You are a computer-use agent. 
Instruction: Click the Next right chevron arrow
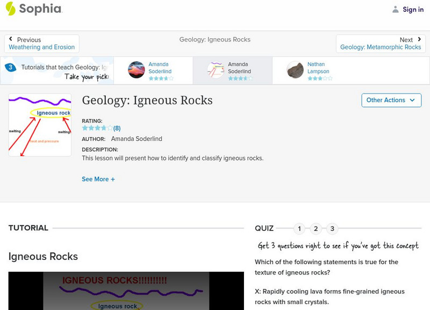click(x=419, y=39)
